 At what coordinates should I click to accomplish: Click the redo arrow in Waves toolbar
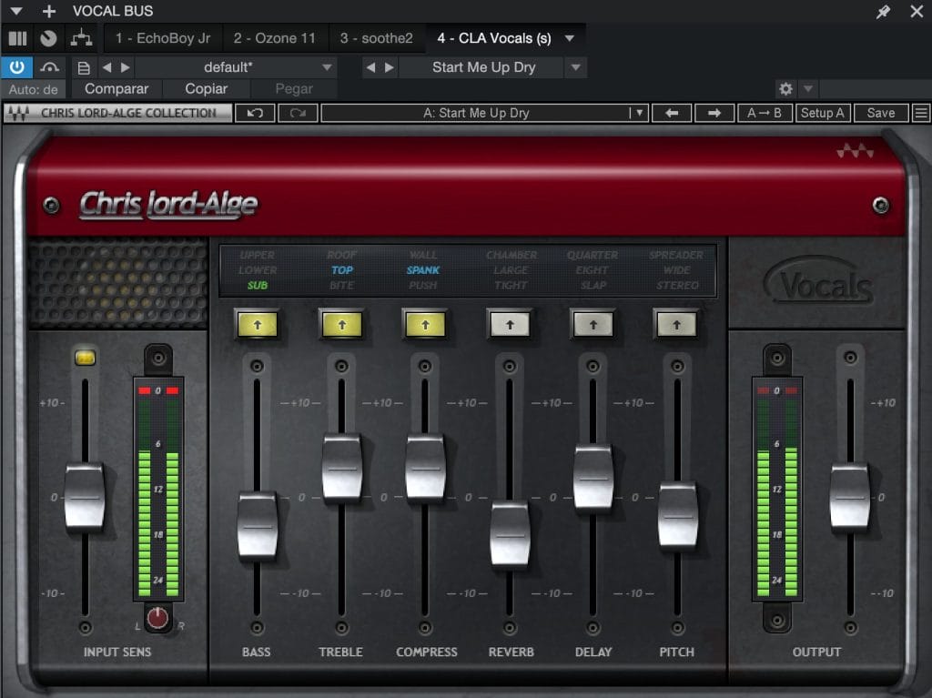coord(298,113)
